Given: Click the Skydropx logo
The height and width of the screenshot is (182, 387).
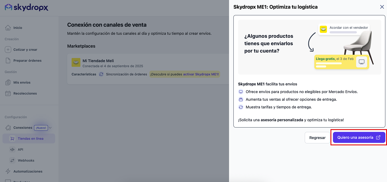Looking at the screenshot, I should (26, 7).
